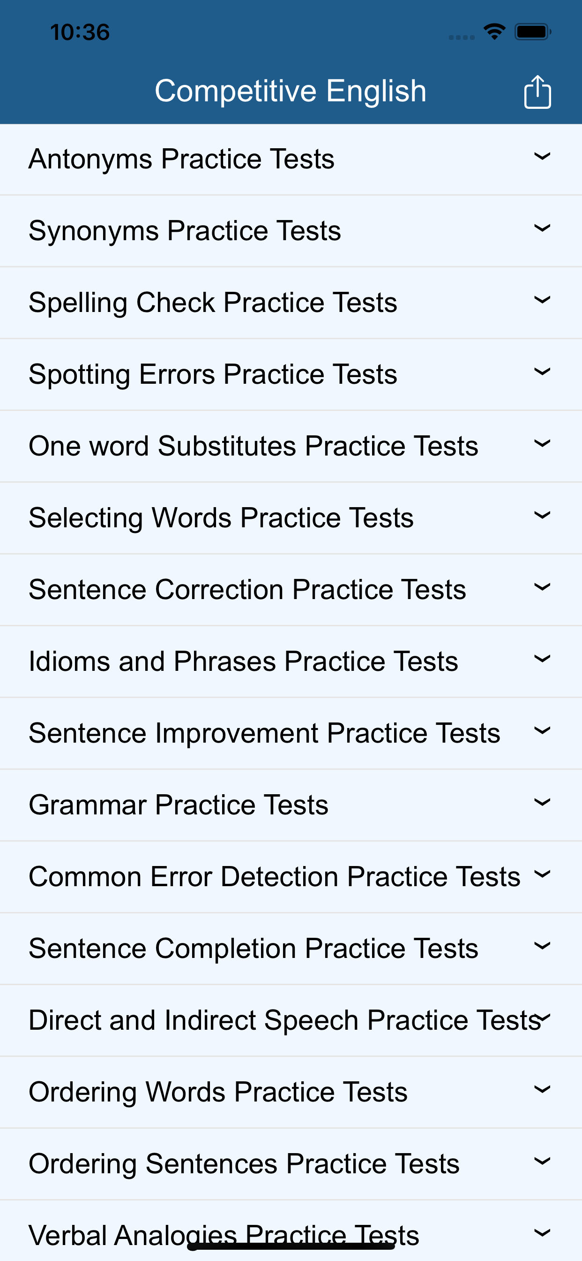Open Grammar Practice Tests section
Viewport: 582px width, 1261px height.
179,805
